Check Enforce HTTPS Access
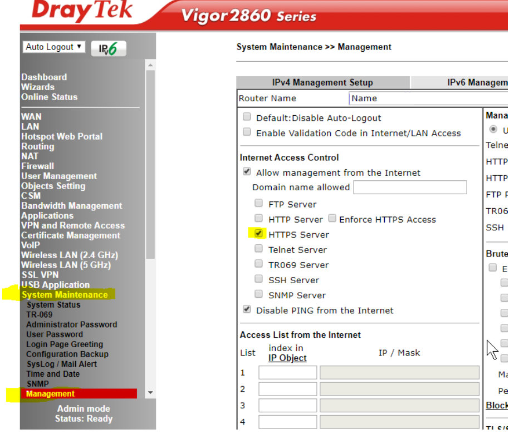The height and width of the screenshot is (434, 514). 332,218
